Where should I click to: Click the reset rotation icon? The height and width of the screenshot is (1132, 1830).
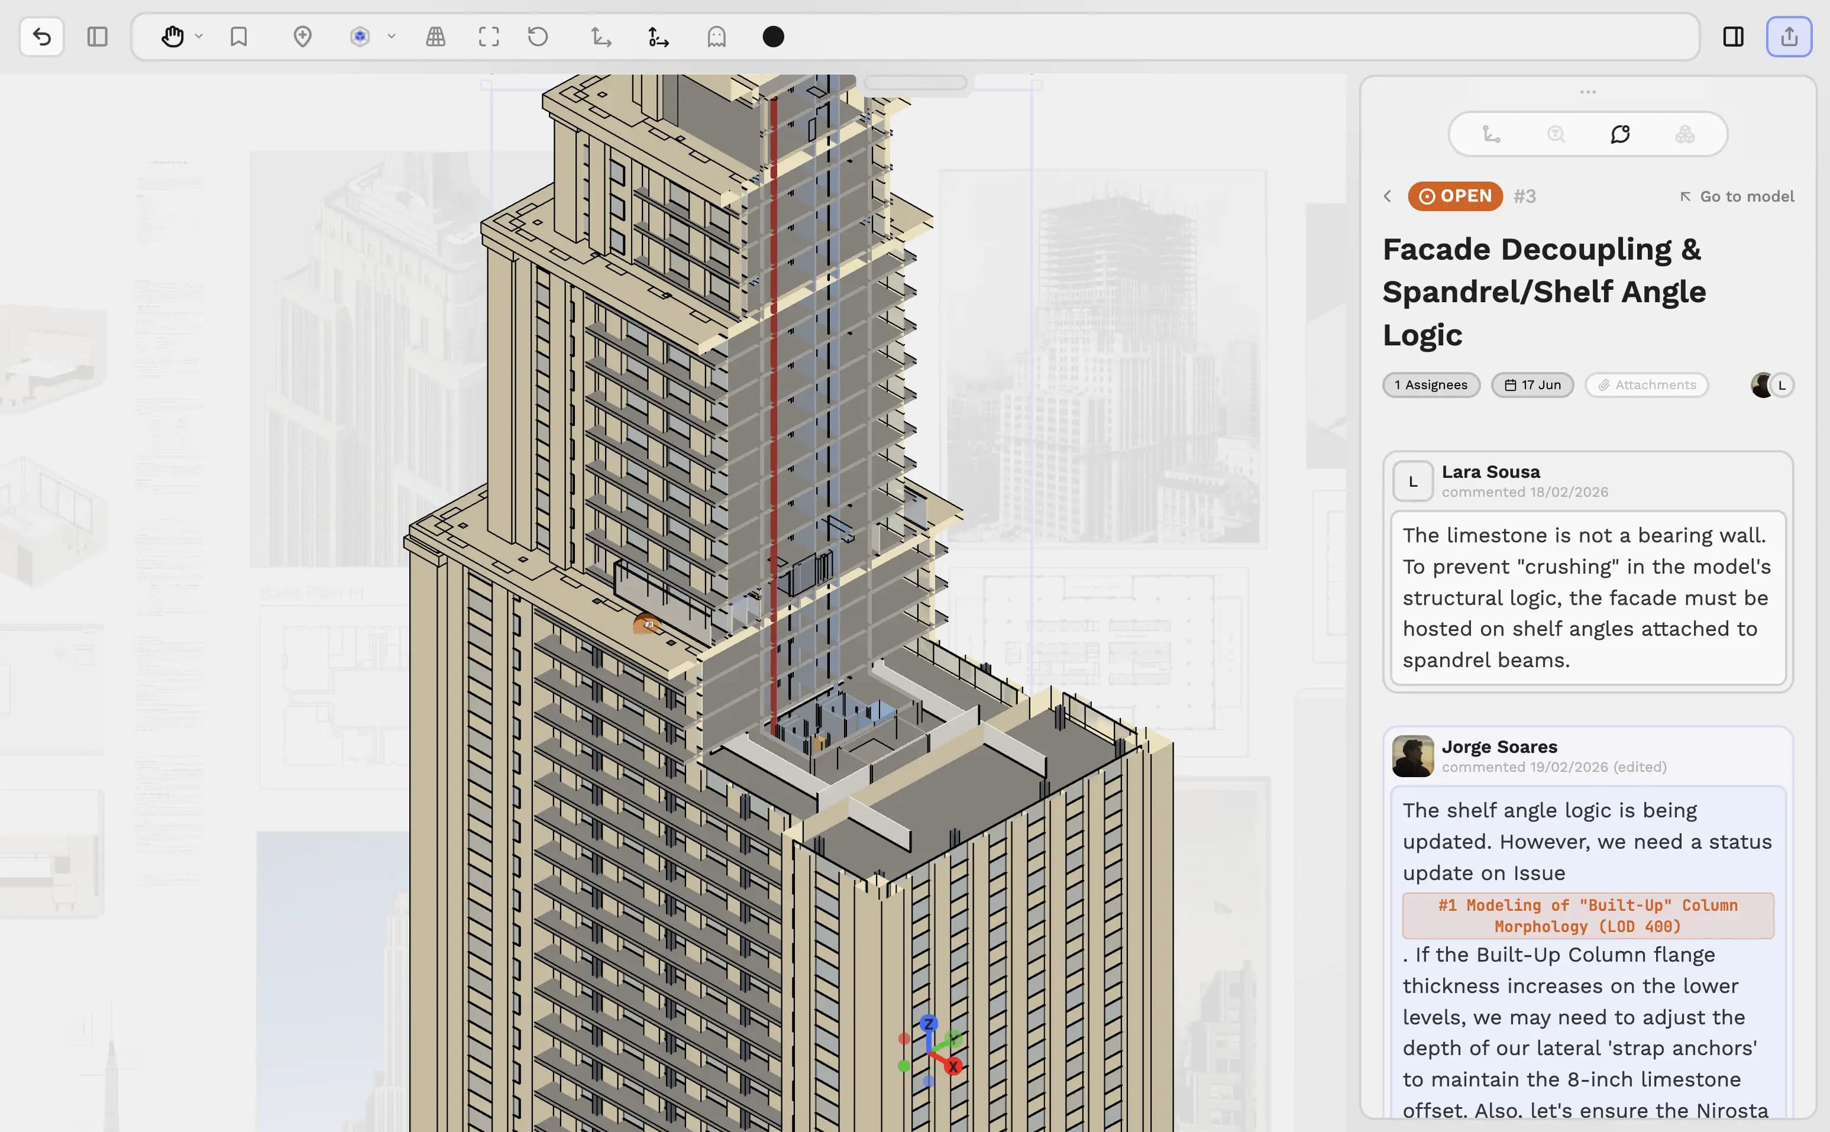[538, 37]
